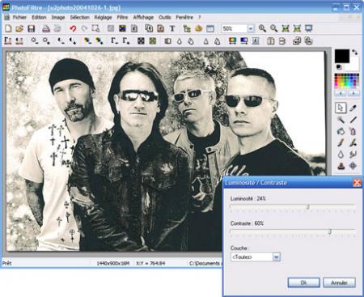Click the Zoom in magnifier icon

pos(262,28)
